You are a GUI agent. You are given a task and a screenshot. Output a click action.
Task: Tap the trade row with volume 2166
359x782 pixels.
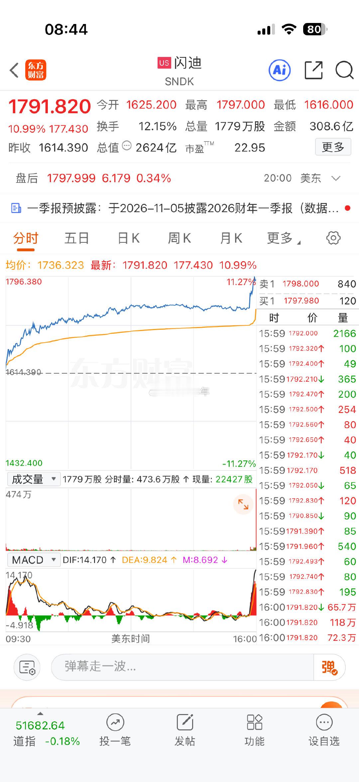pos(308,333)
